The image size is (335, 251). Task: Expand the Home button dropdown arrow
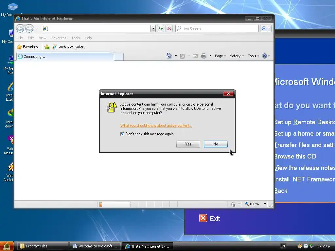click(176, 56)
